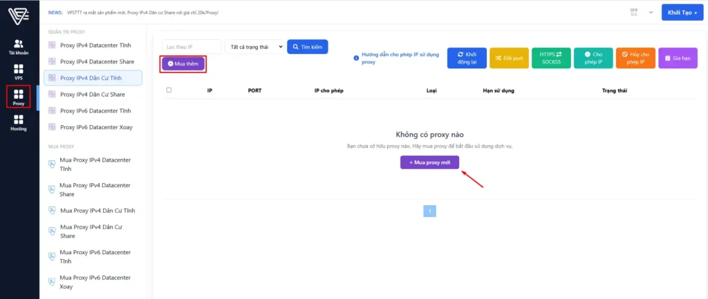Click the icon beside Proxy IPv4 Dân Cư Share
Viewport: 708px width, 299px height.
tap(52, 94)
